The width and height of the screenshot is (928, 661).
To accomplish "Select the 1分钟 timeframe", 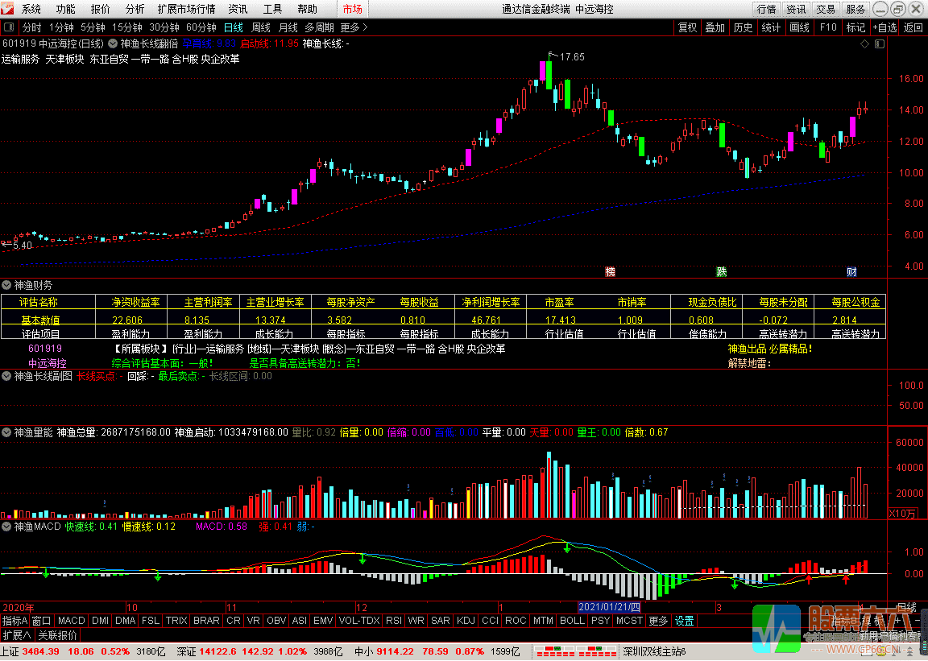I will 61,27.
